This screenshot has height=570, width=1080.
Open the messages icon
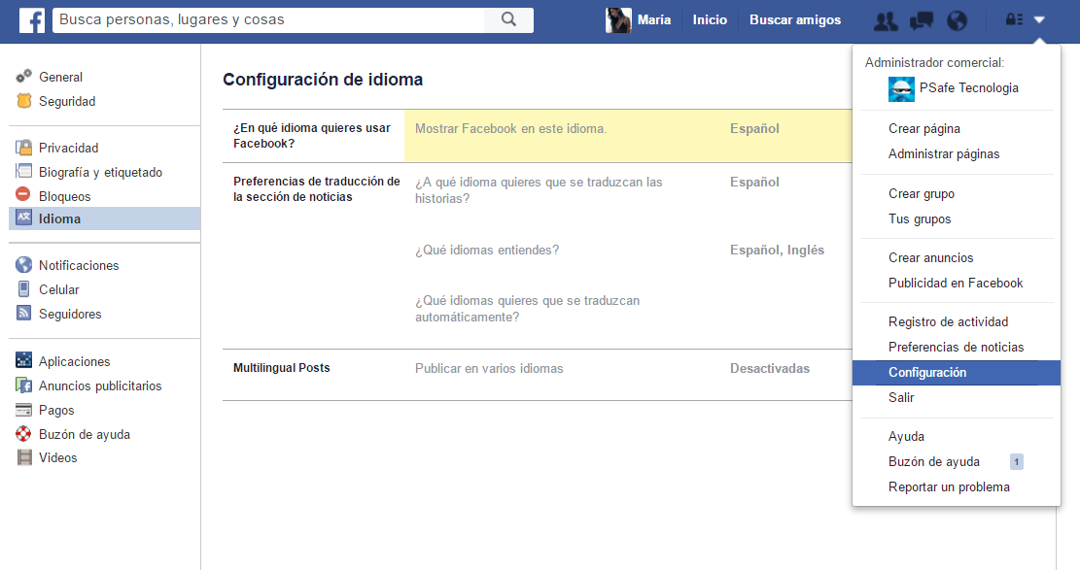click(922, 20)
